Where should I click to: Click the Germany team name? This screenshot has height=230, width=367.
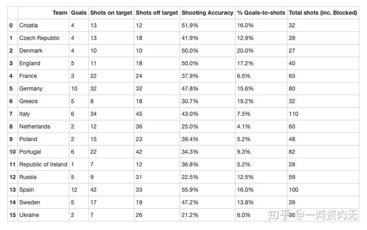(x=31, y=89)
